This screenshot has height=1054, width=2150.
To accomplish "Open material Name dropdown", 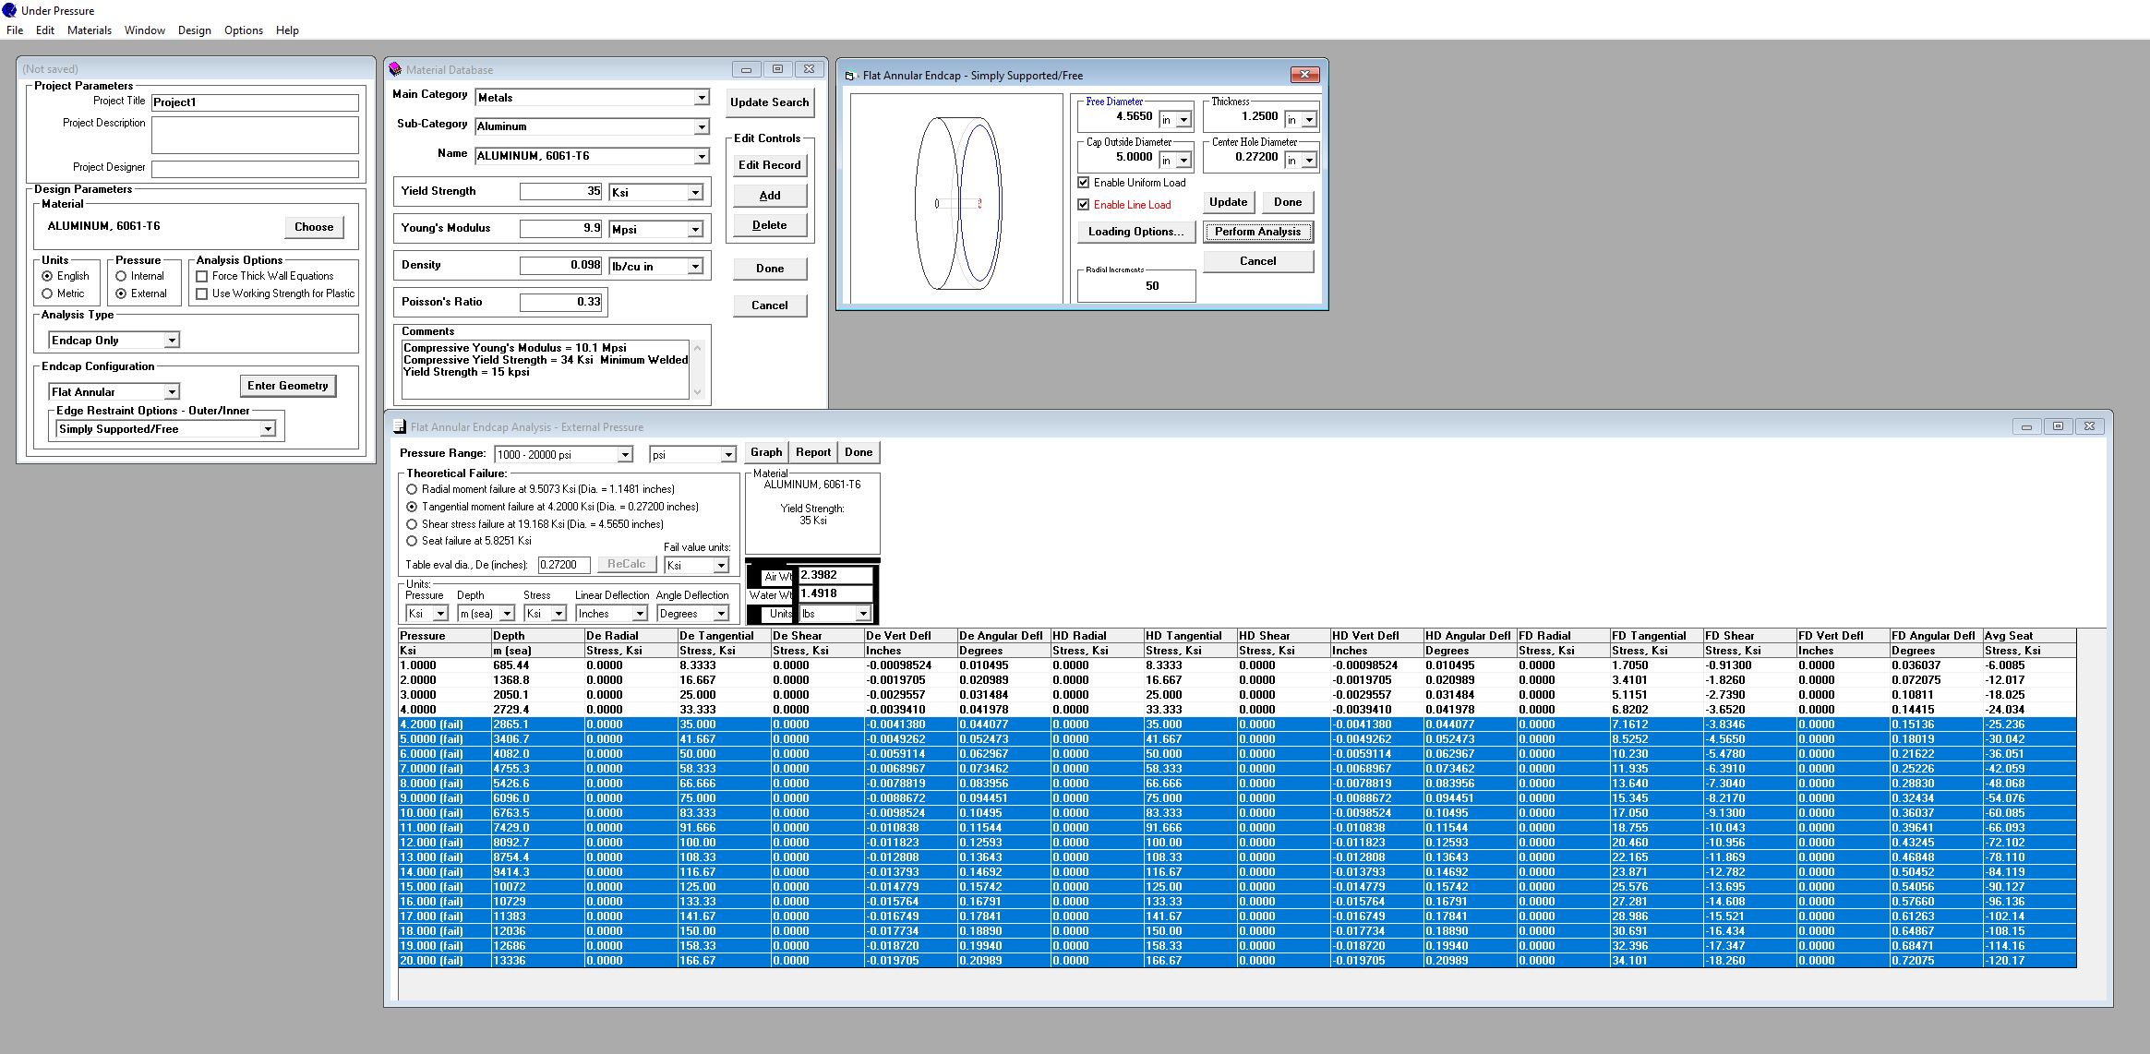I will (702, 156).
